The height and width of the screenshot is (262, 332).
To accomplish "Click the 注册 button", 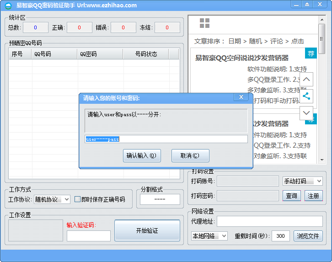I will [x=313, y=196].
